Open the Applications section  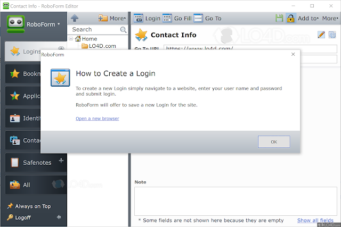(x=23, y=96)
